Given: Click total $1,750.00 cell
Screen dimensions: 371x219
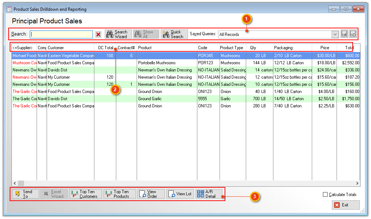Looking at the screenshot, I should pos(348,99).
